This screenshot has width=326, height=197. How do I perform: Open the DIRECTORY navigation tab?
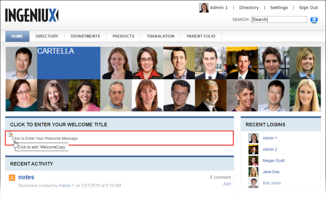(x=47, y=36)
